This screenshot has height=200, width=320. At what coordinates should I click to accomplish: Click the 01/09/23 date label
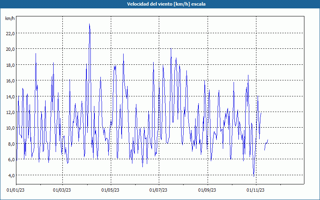(x=207, y=190)
